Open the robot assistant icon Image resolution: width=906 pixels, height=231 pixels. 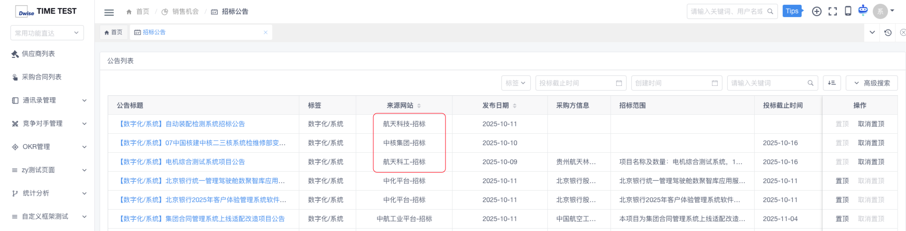[863, 10]
